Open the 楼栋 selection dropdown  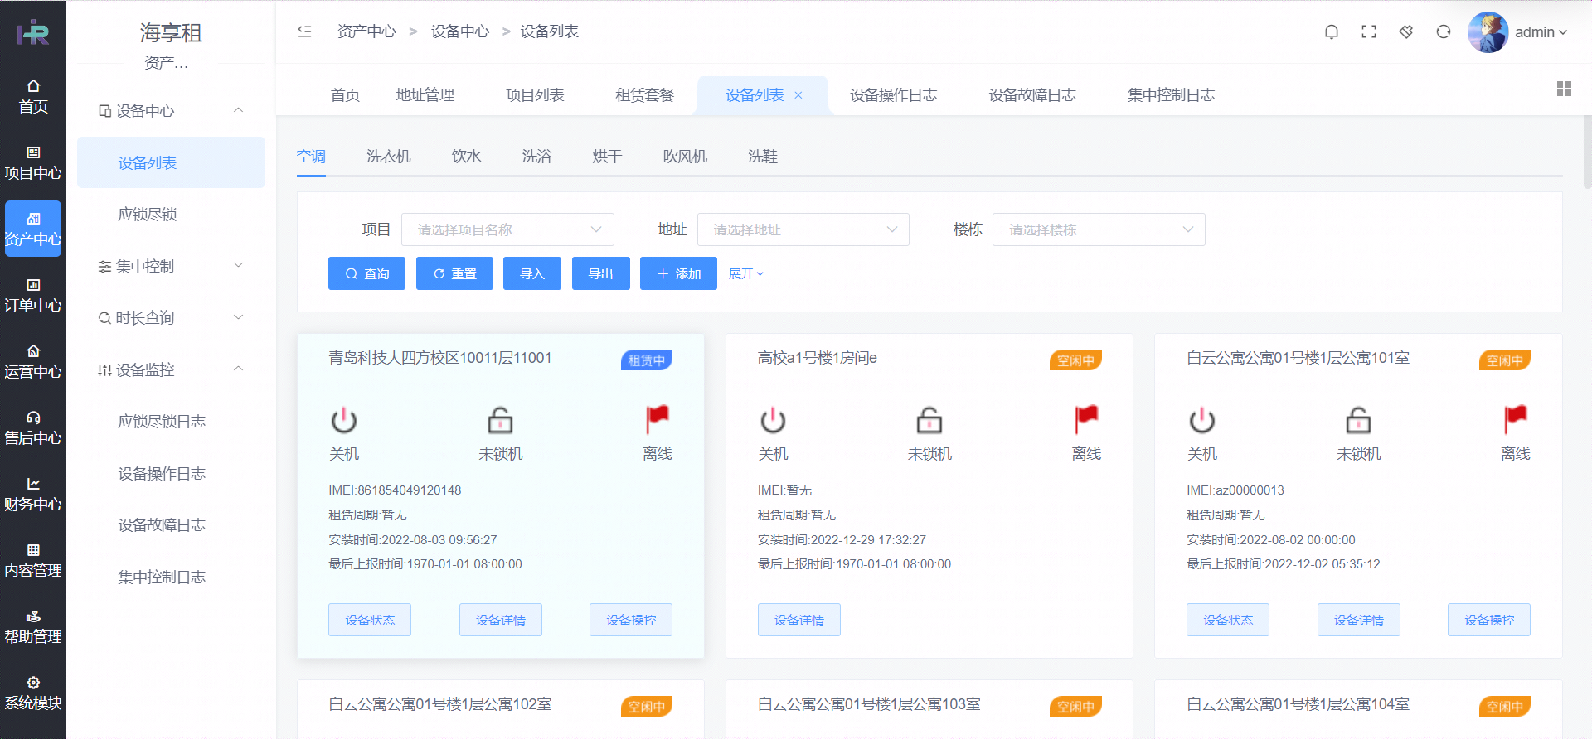coord(1099,229)
